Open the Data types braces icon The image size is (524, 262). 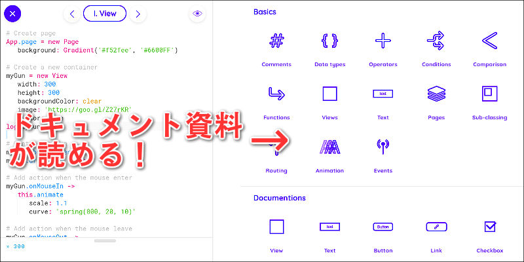(x=329, y=41)
